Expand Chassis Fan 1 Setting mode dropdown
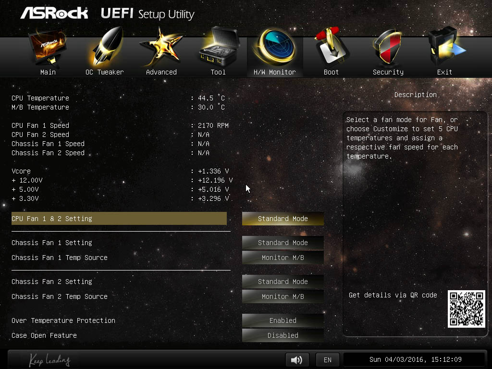Image resolution: width=492 pixels, height=369 pixels. (283, 243)
